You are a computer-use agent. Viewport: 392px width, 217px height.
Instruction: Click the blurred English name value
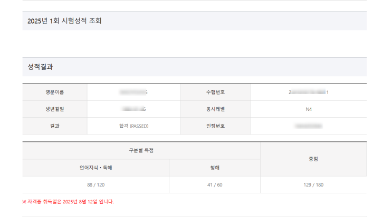click(x=133, y=92)
